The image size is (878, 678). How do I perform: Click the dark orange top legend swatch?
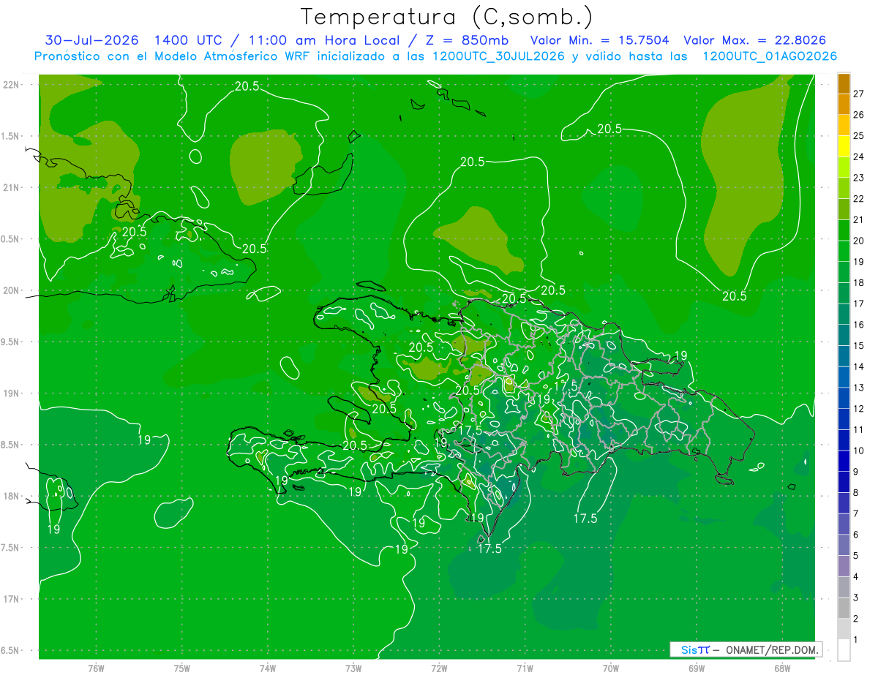(844, 83)
